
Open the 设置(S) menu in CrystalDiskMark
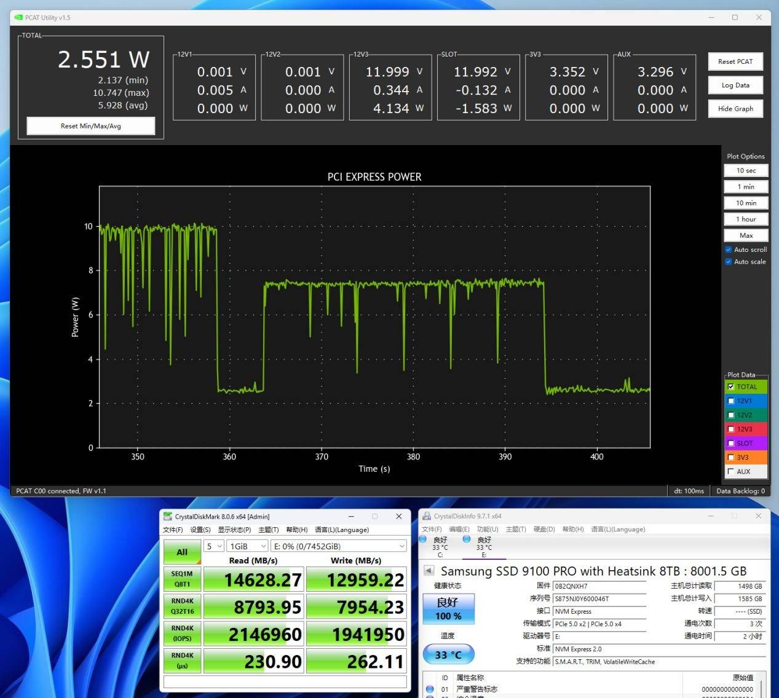click(x=200, y=530)
